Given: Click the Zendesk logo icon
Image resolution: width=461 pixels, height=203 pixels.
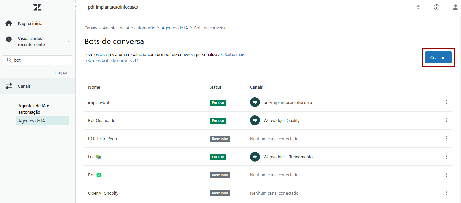Looking at the screenshot, I should 37,7.
